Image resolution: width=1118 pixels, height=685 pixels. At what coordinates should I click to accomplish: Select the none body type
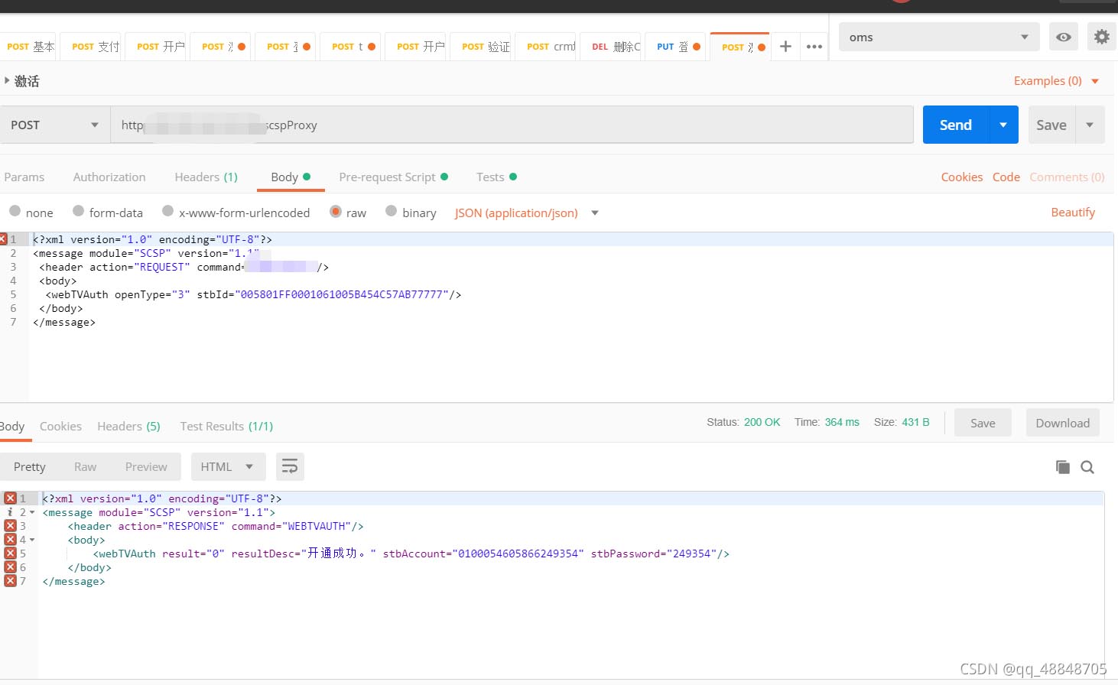[15, 211]
